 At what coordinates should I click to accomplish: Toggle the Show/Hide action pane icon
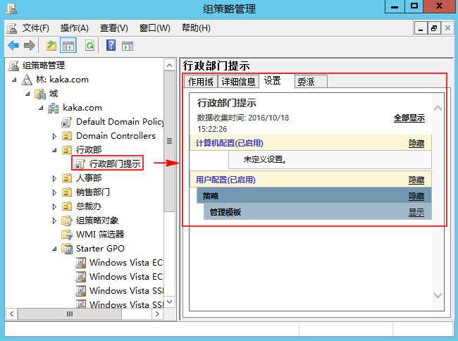(128, 46)
